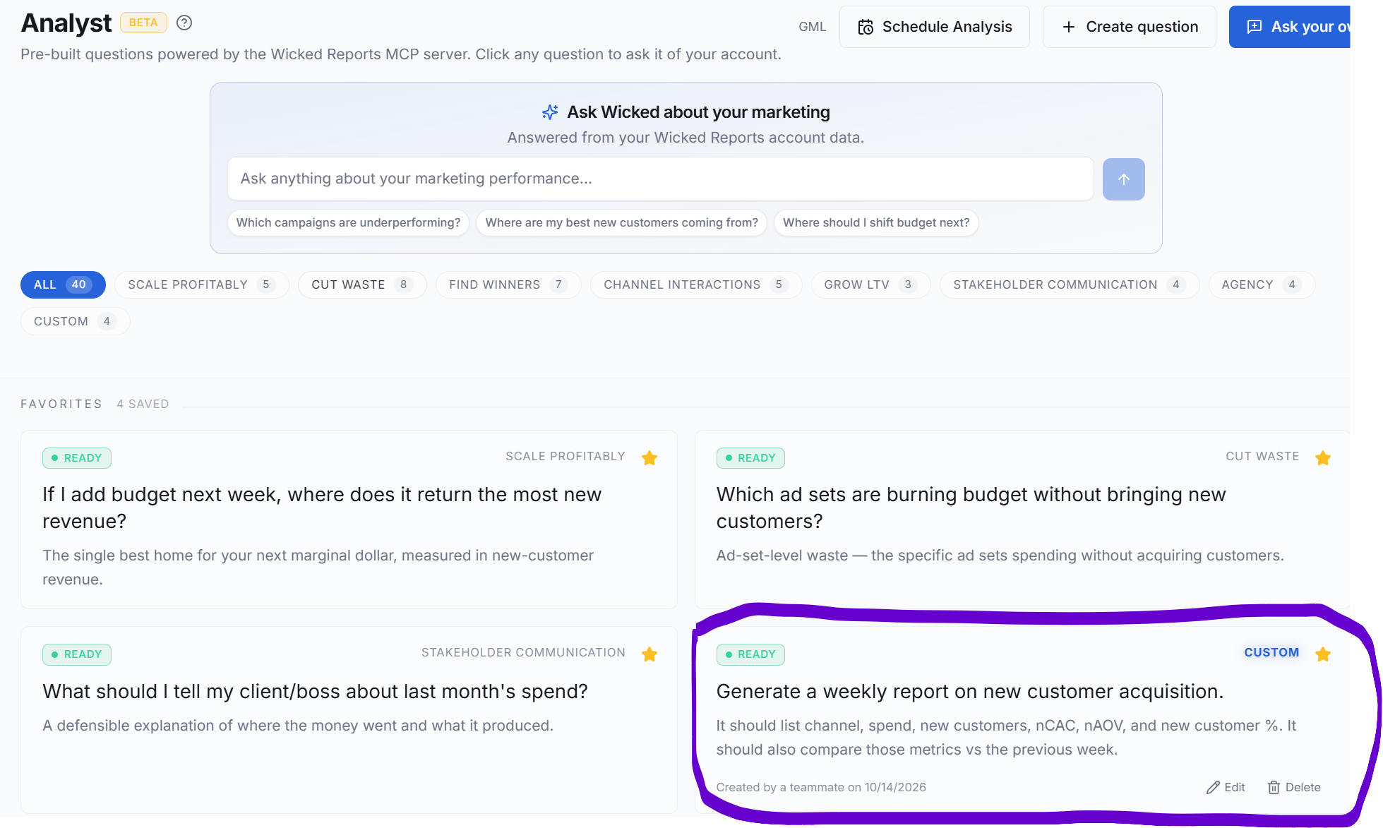Select the AGENCY filter tab

click(1262, 284)
